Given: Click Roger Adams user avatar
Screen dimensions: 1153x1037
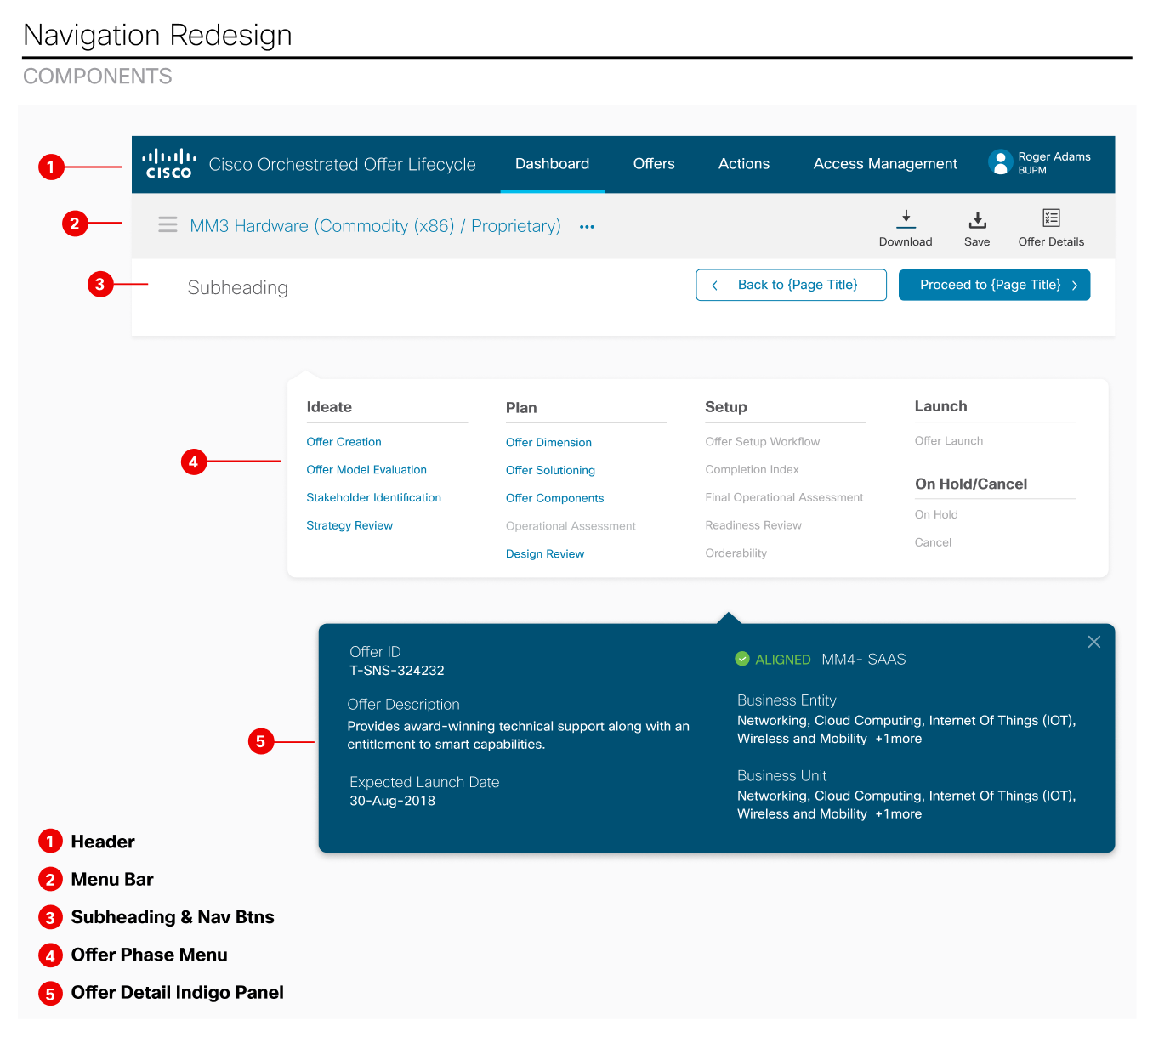Looking at the screenshot, I should (x=1000, y=162).
